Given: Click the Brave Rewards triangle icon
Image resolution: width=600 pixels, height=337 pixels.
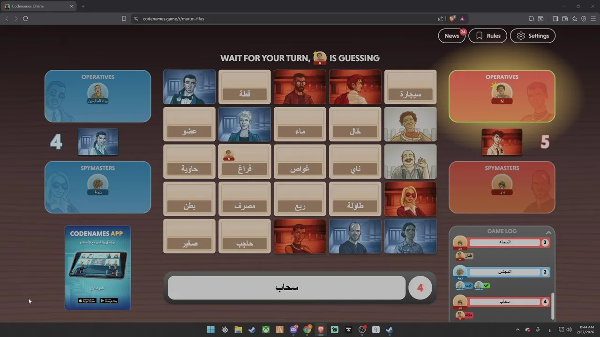Looking at the screenshot, I should click(x=462, y=19).
